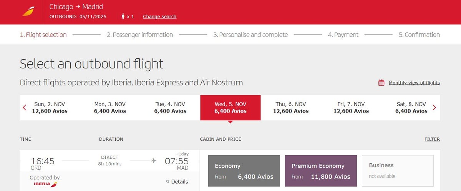
Task: Select the Sun, 2. NOV date tab
Action: point(50,108)
